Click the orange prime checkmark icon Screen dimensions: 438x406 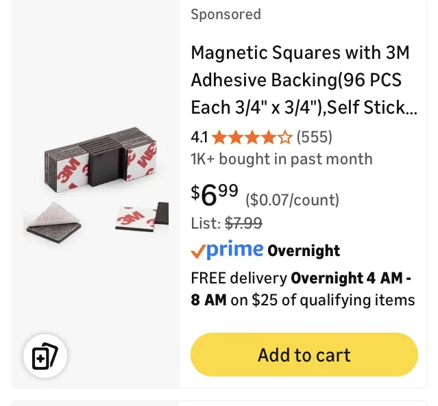(198, 251)
